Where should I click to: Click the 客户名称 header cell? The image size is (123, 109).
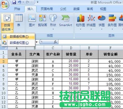(x=53, y=54)
